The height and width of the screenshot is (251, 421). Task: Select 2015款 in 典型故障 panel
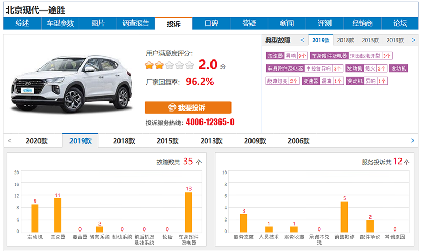click(370, 41)
